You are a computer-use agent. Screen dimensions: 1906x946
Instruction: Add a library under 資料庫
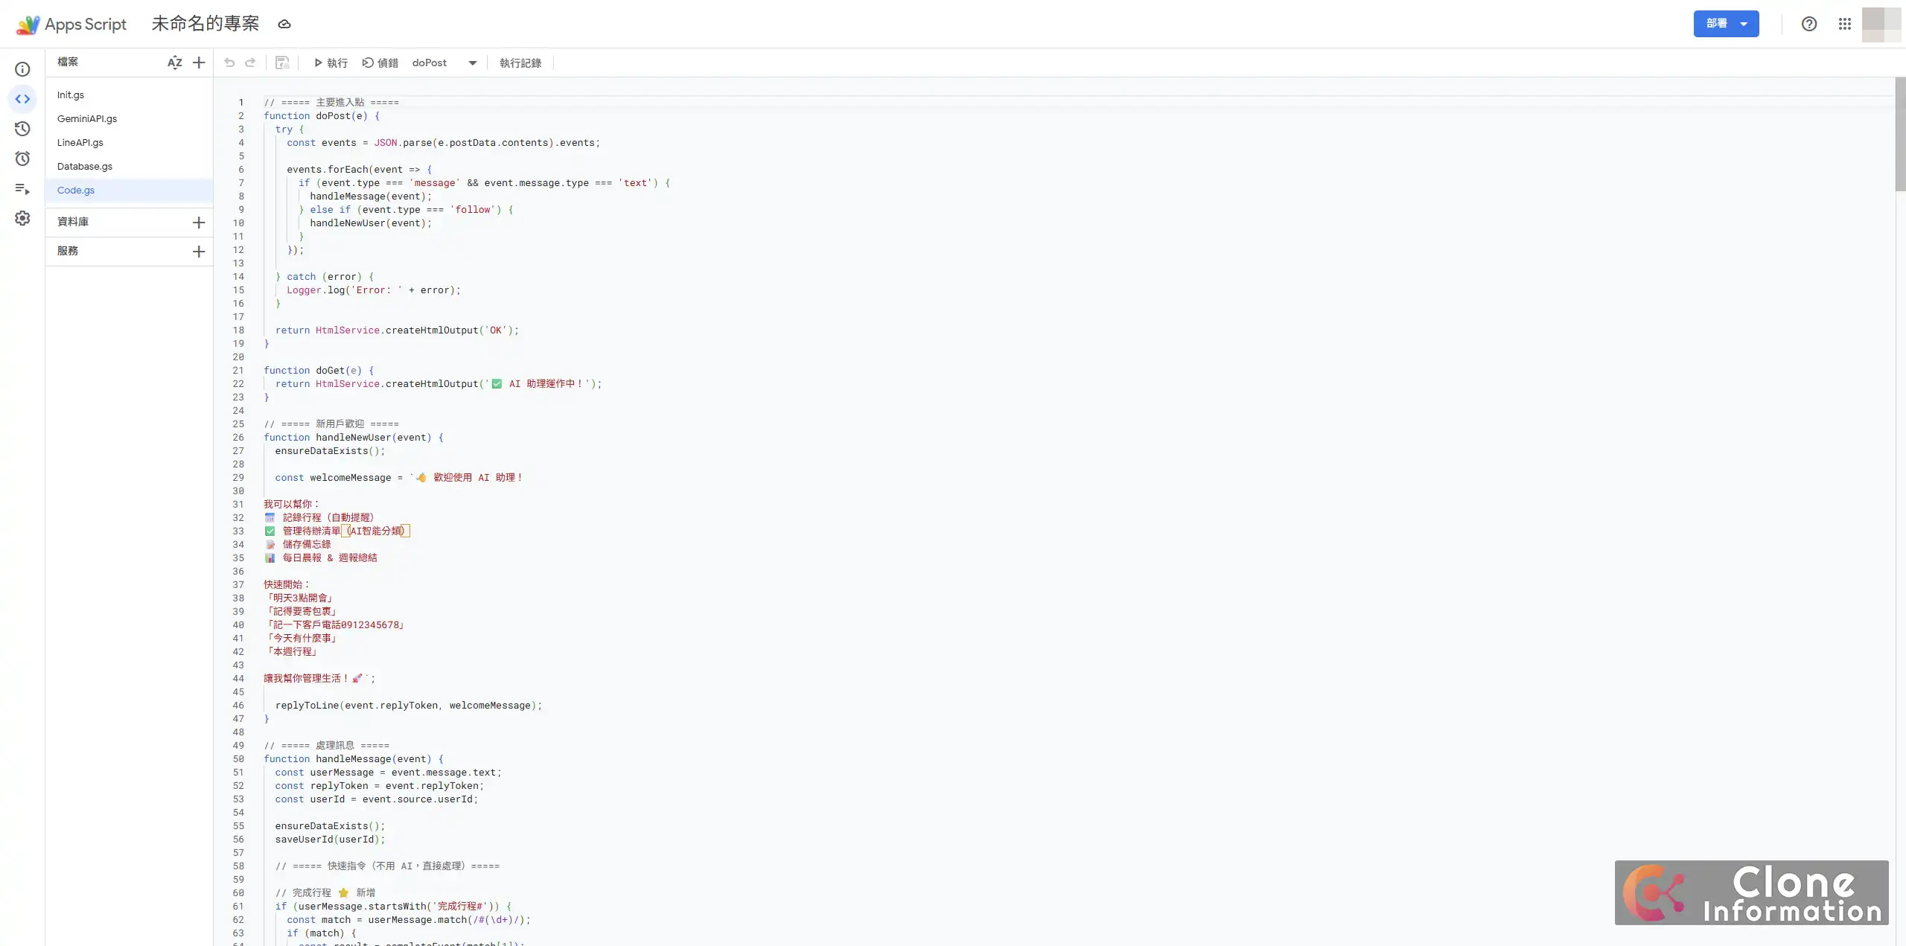(198, 222)
